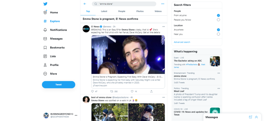Screen dimensions: 264x121
Task: Click "Emma Stone is pregnant" headline
Action: (x=110, y=19)
